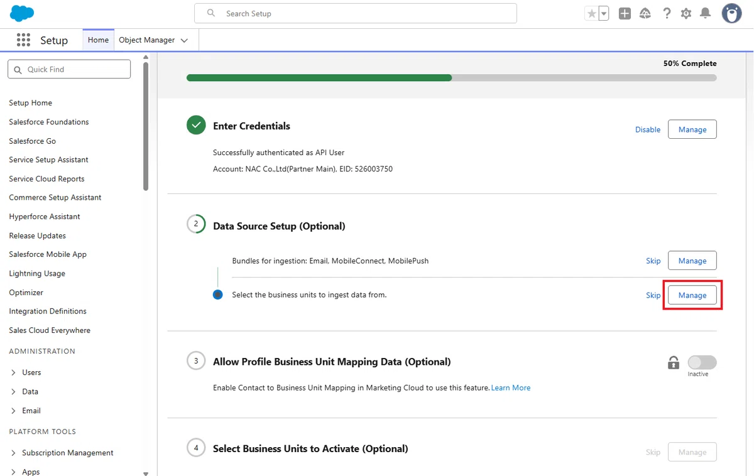Open the Trailhead guidance icon
The image size is (754, 476).
tap(645, 13)
